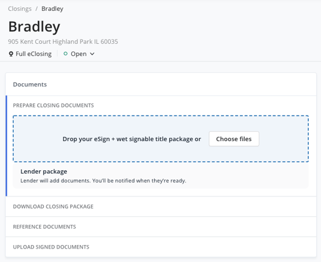This screenshot has width=321, height=262.
Task: Click the Lender will add documents note
Action: [103, 181]
